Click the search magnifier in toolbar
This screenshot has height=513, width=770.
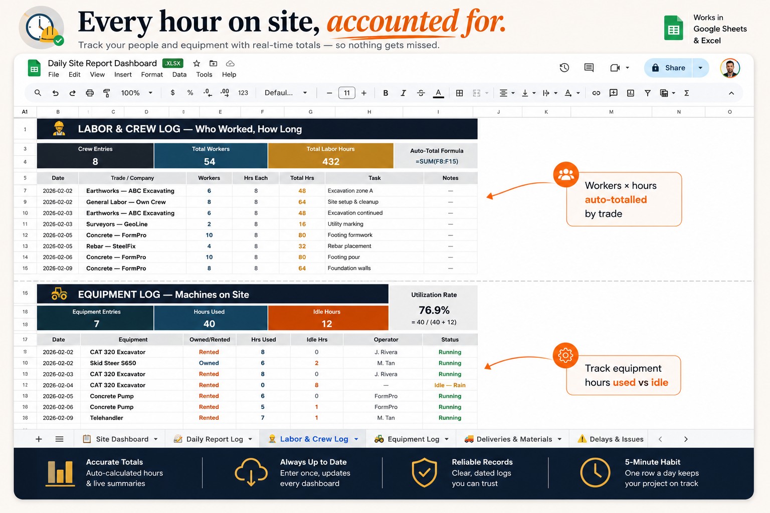(x=38, y=93)
